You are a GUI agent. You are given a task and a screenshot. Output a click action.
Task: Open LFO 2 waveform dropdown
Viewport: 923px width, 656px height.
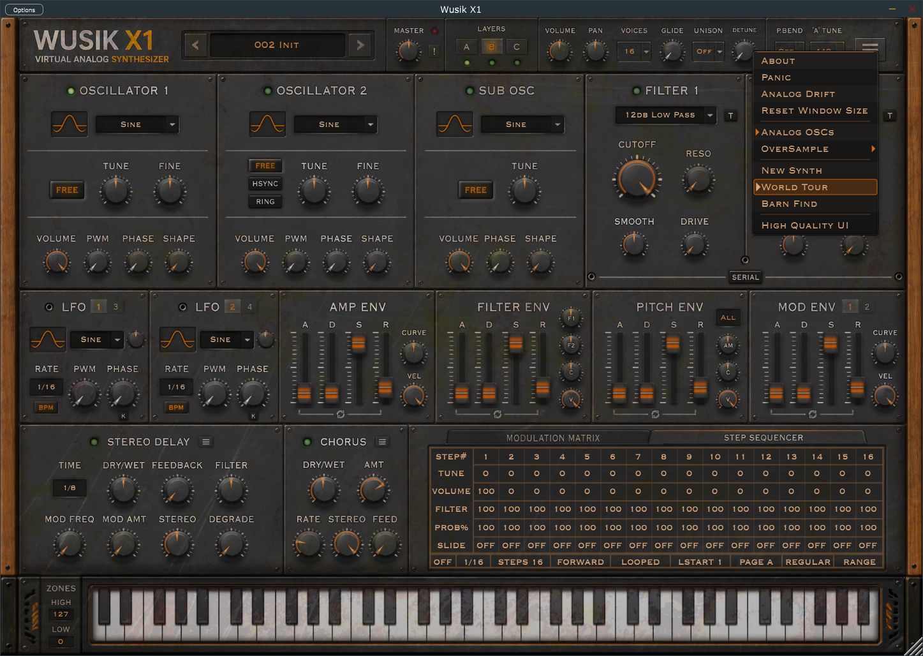click(226, 339)
